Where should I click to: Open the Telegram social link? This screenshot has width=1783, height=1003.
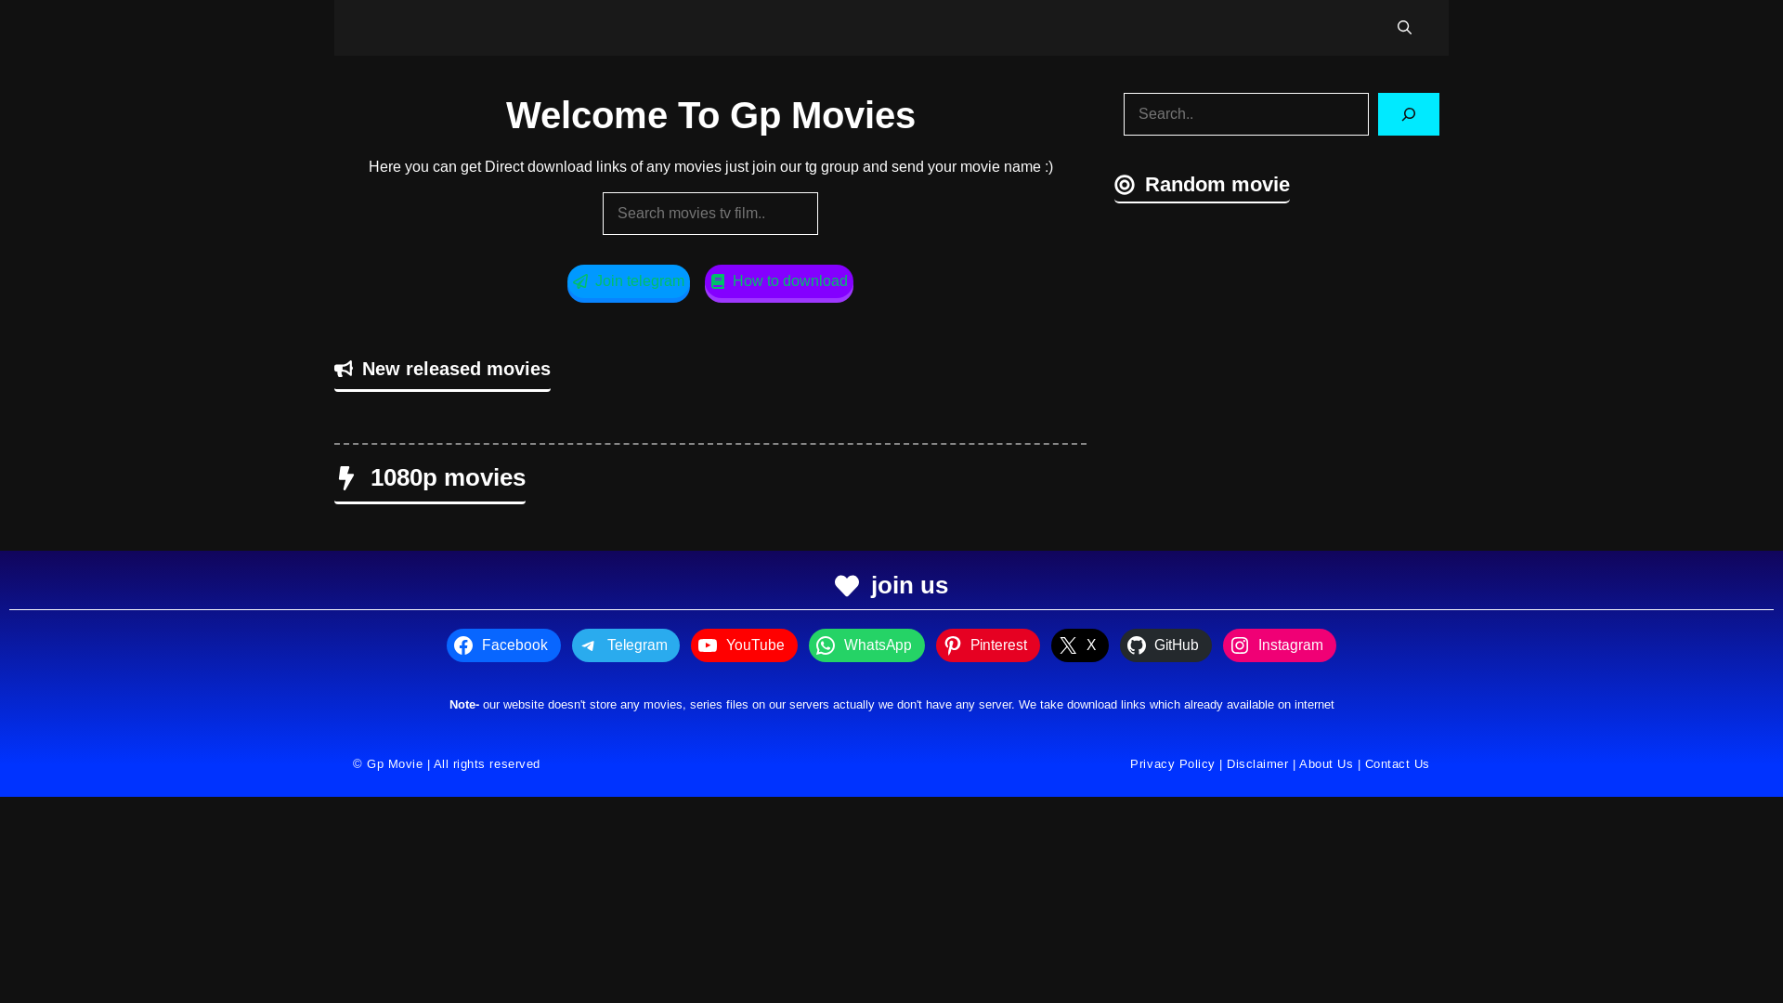626,645
